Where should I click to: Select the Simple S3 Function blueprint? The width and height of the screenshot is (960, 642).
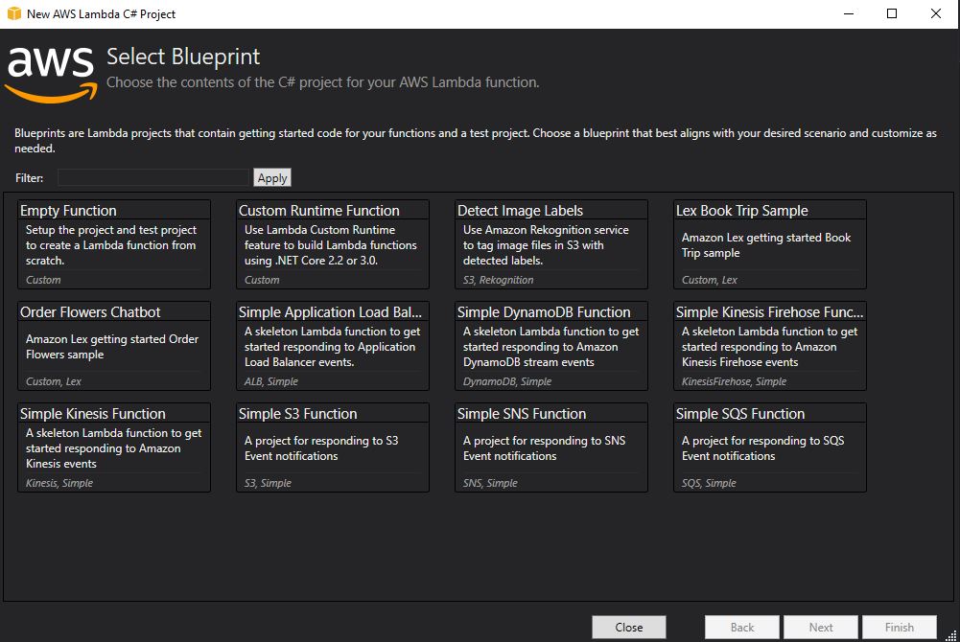click(332, 447)
